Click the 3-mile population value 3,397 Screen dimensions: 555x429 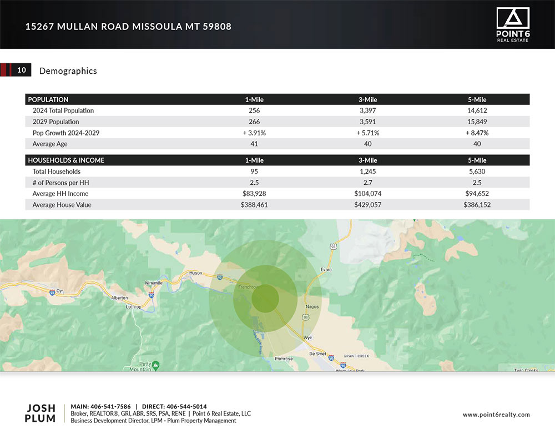coord(368,110)
